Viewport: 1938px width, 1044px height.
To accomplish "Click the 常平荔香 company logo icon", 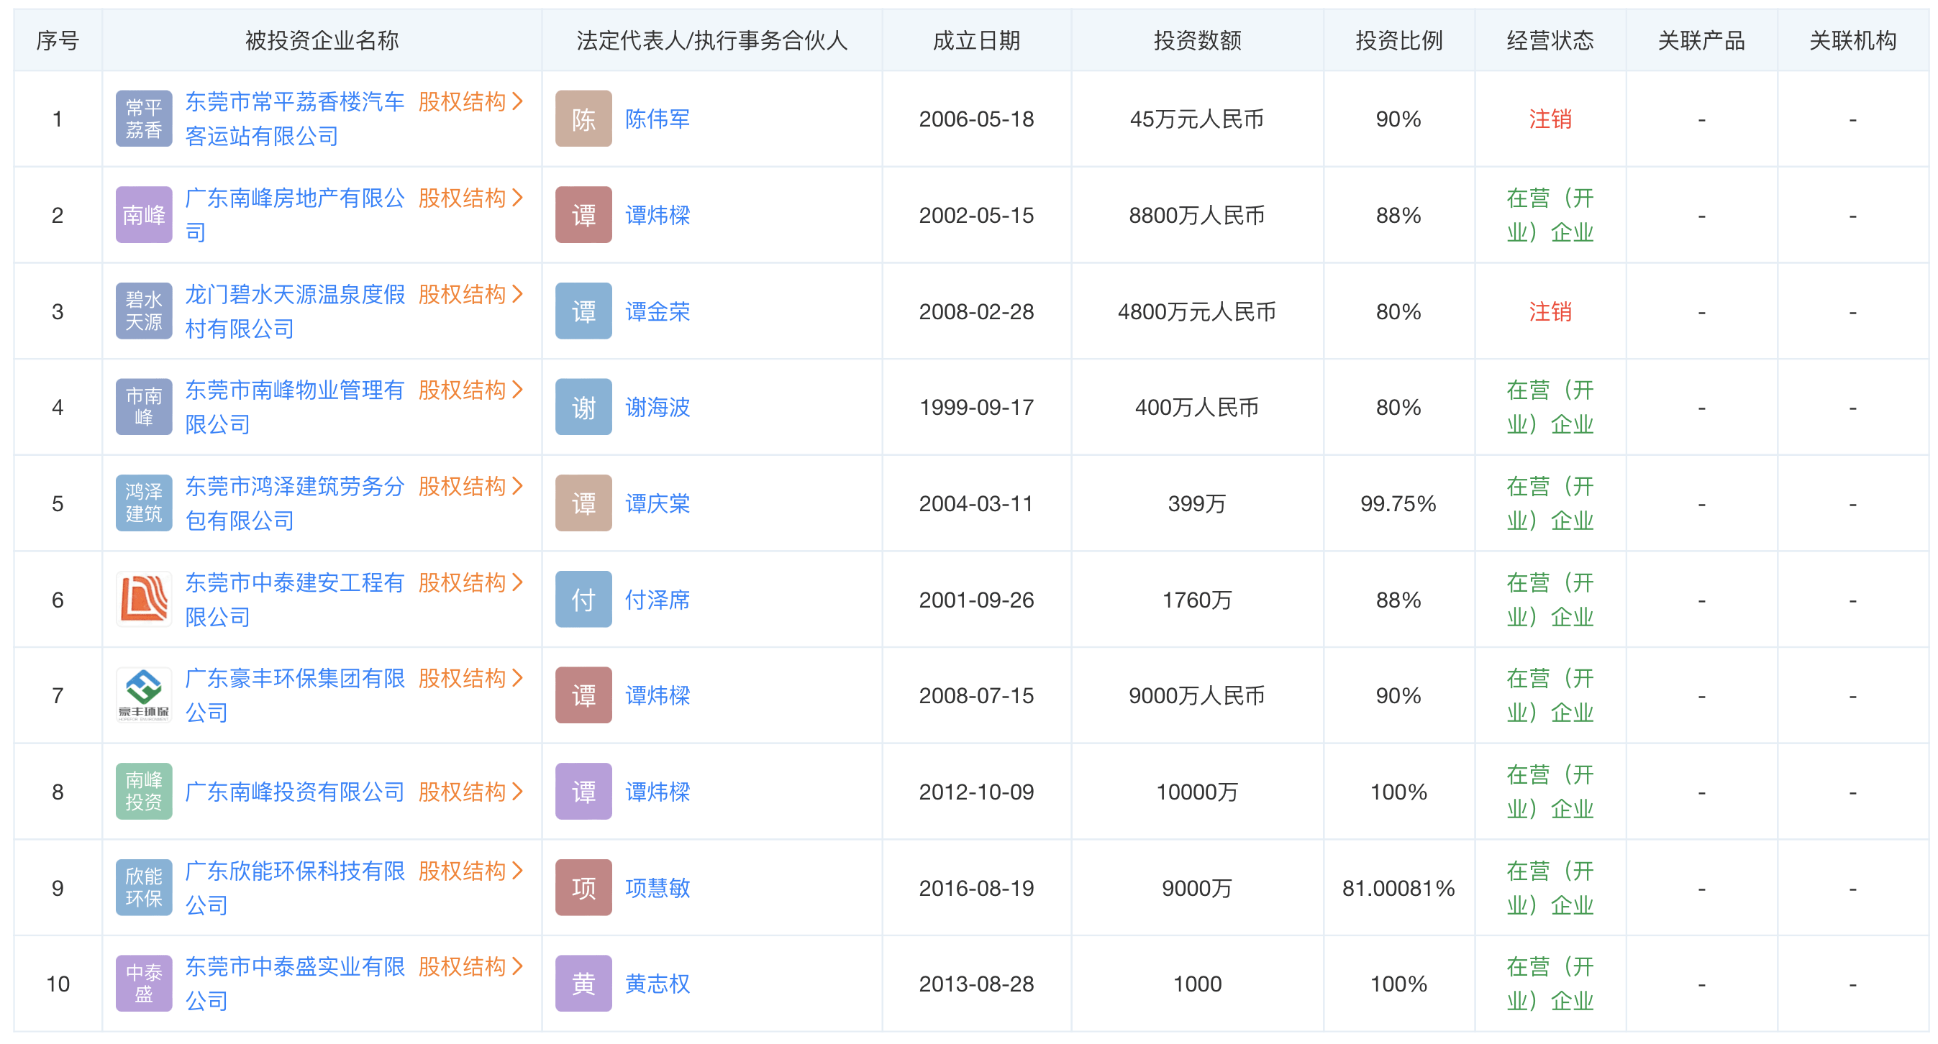I will coord(144,119).
